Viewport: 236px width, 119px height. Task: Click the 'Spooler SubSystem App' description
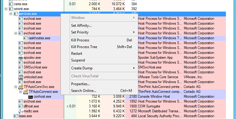click(x=155, y=58)
